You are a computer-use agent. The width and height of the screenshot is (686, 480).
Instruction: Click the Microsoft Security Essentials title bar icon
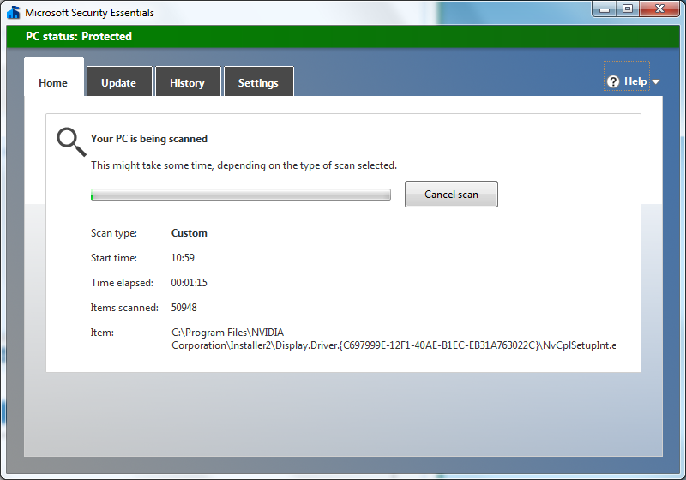point(14,12)
